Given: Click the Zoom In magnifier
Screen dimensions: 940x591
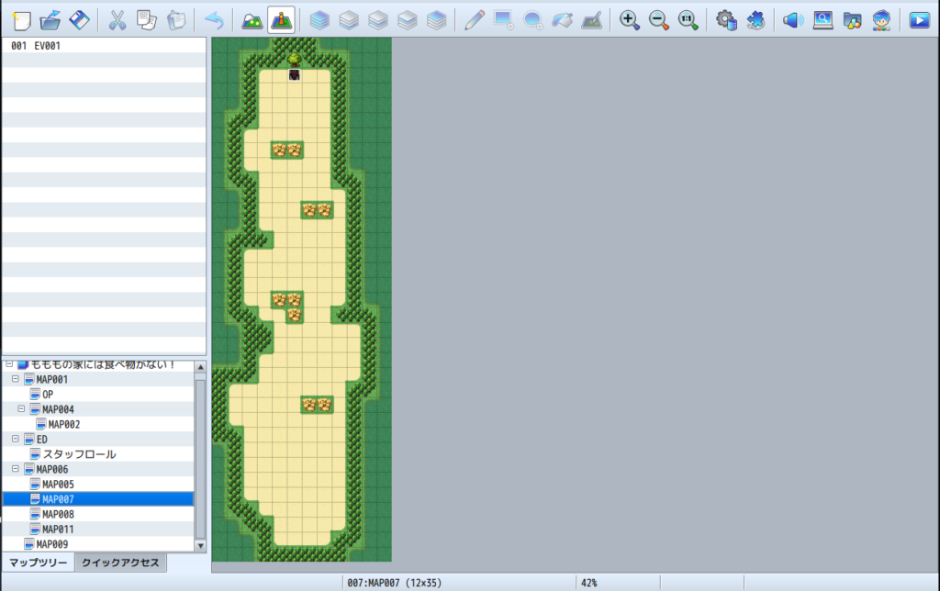Looking at the screenshot, I should [629, 19].
